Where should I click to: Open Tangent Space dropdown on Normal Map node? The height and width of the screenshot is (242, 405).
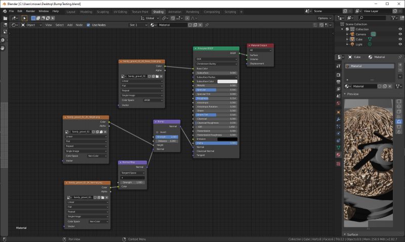tap(133, 173)
